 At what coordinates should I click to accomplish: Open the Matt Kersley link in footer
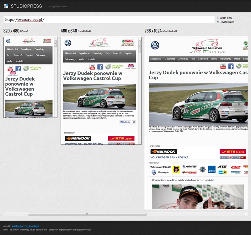click(x=18, y=226)
